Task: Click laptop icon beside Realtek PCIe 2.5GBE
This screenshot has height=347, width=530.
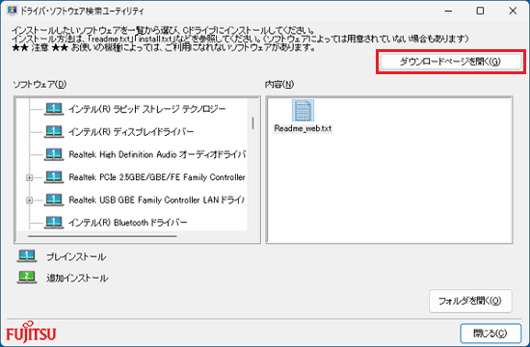Action: tap(54, 177)
